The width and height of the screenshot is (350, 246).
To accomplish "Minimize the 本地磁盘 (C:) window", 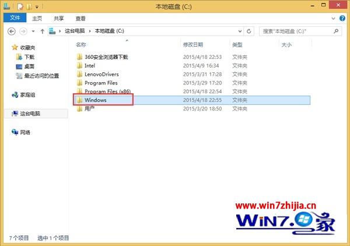I will point(313,6).
